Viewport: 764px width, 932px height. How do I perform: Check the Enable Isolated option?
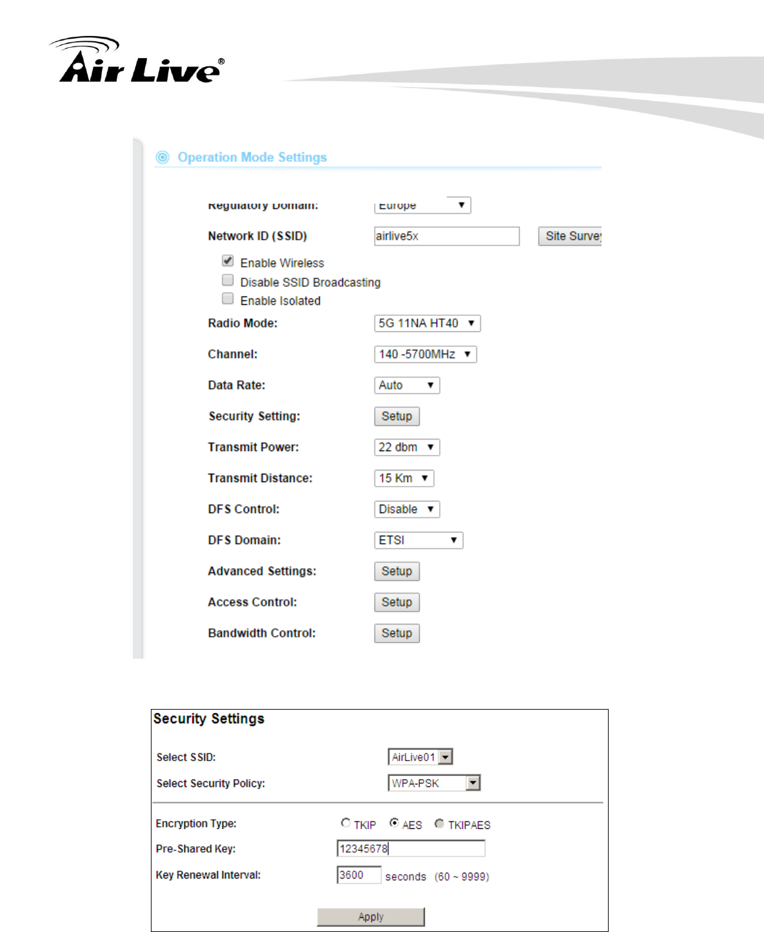tap(228, 298)
